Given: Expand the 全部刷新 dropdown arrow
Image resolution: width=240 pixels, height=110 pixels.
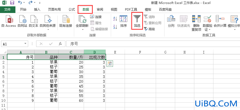Looking at the screenshot, I should [x=82, y=29].
